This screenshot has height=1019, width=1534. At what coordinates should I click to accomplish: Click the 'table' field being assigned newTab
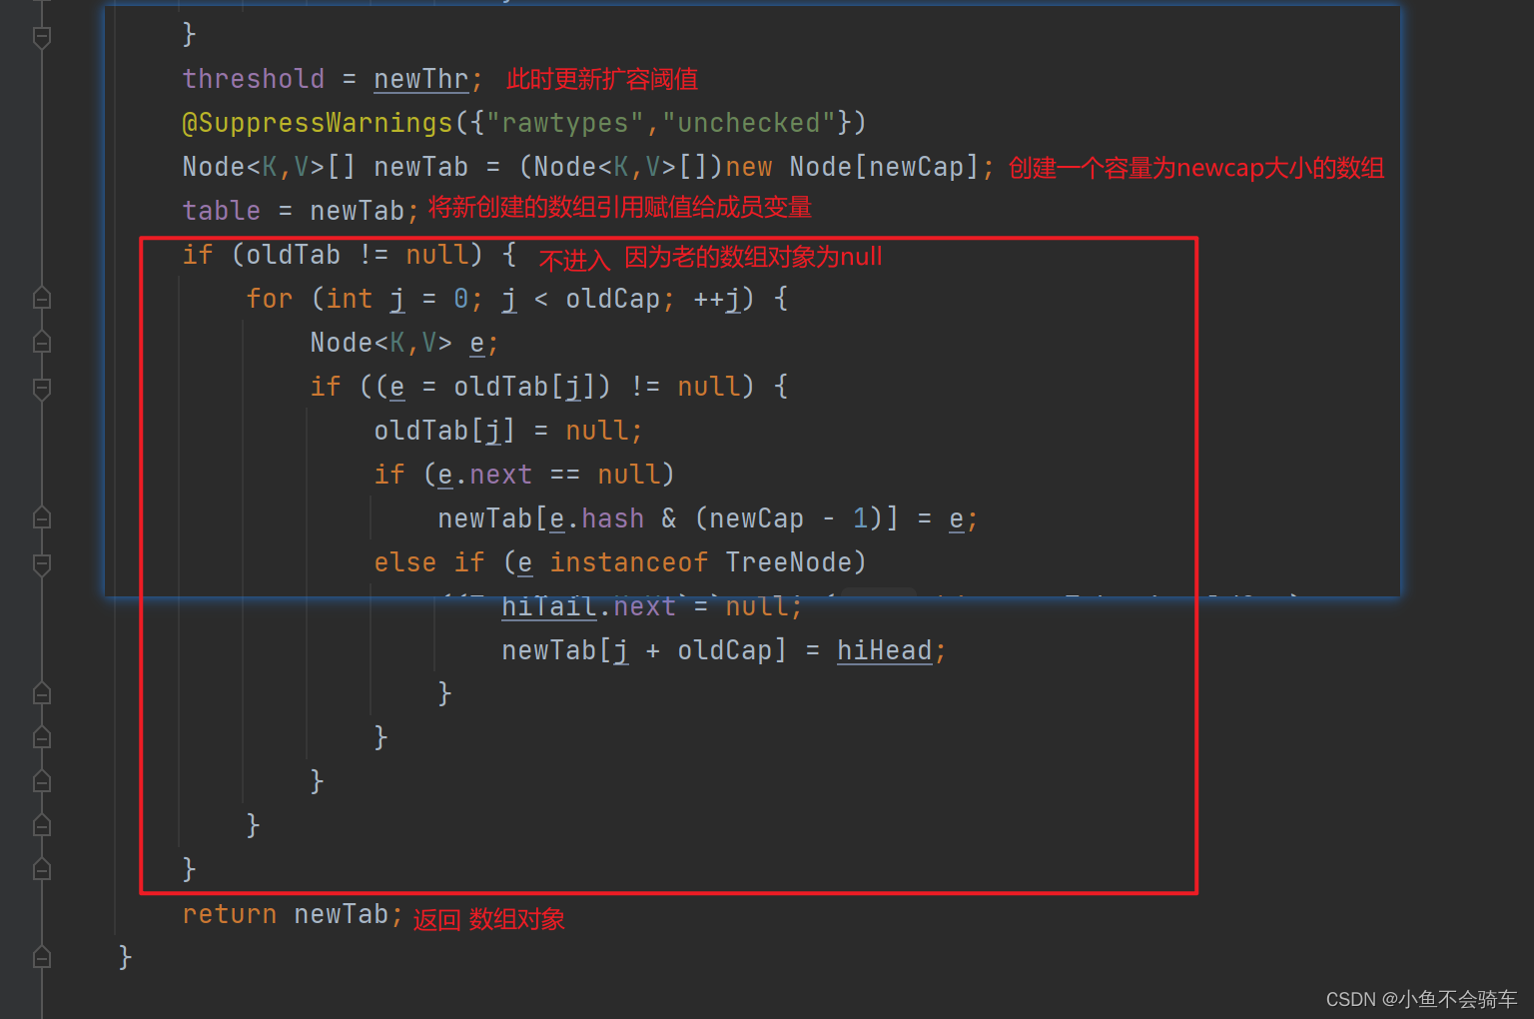(x=222, y=211)
